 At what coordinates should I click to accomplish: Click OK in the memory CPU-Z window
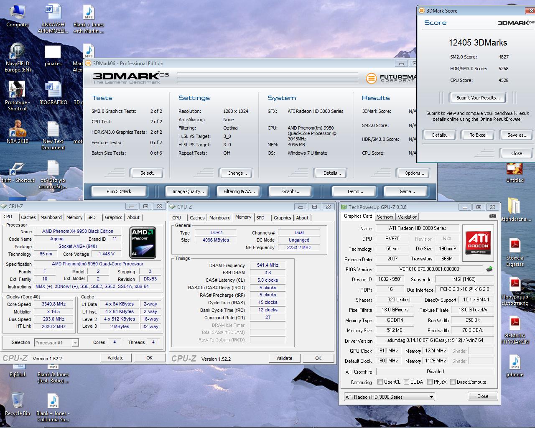coord(318,358)
